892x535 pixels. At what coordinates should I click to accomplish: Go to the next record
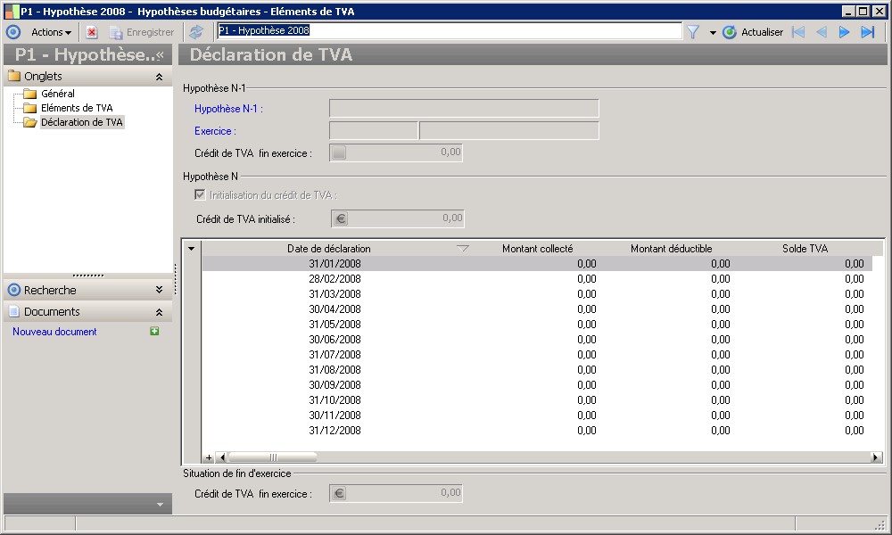844,32
